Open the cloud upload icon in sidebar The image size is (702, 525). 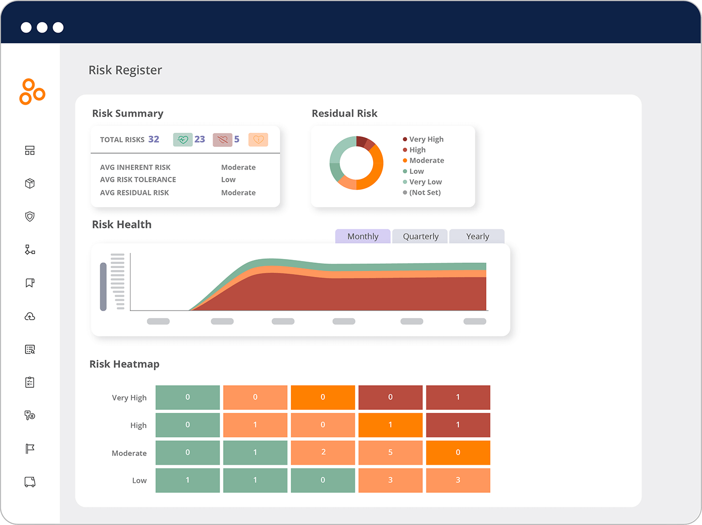(x=30, y=316)
